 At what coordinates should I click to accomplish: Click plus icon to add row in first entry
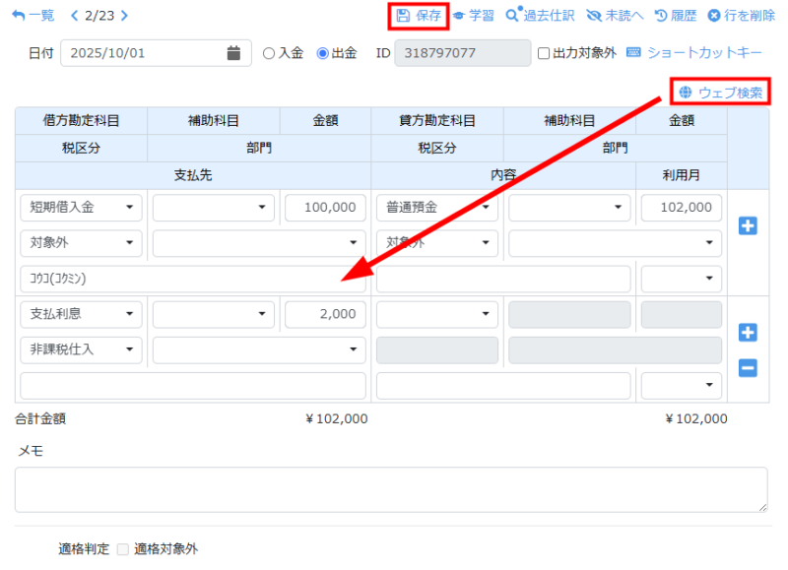748,226
